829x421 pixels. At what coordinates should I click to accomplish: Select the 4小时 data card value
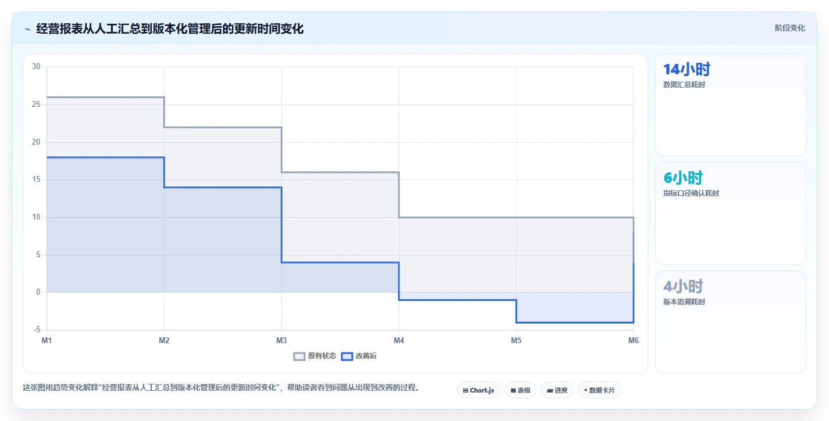click(683, 286)
